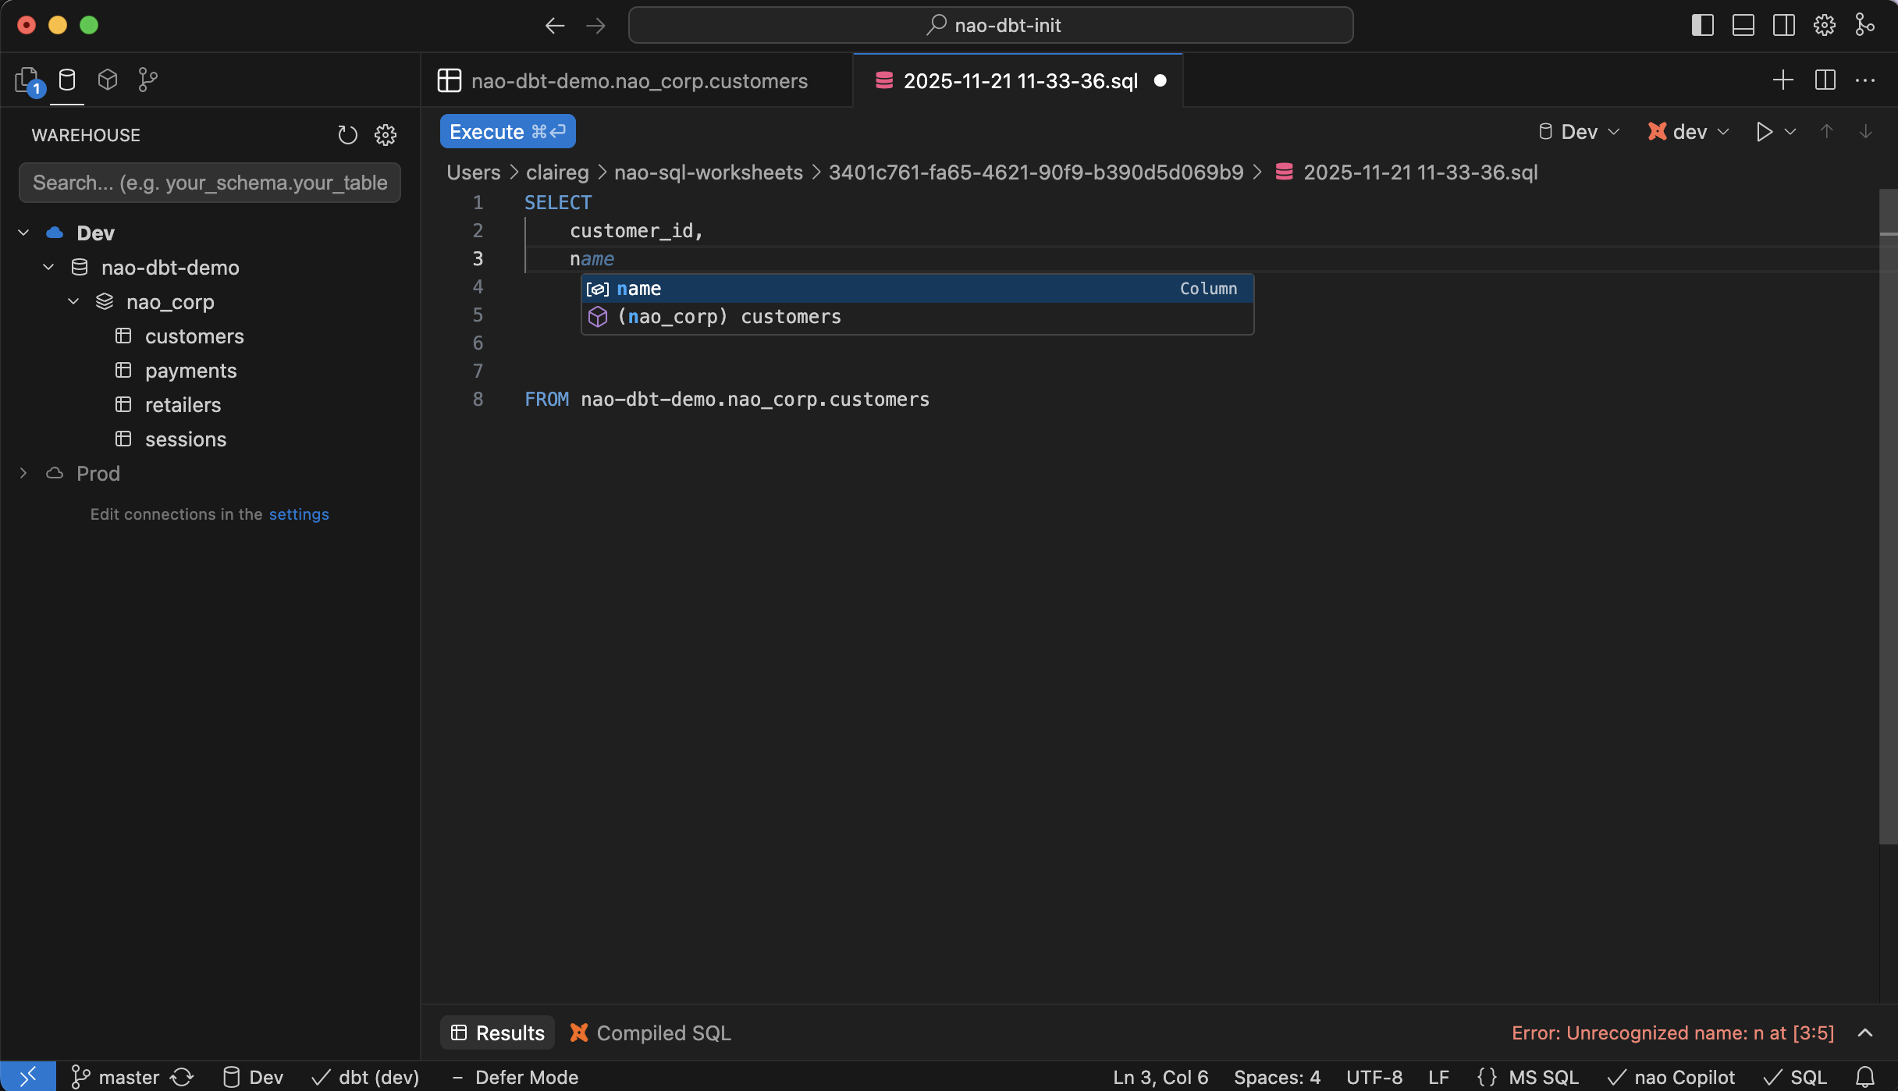1898x1091 pixels.
Task: Select the Warehouse database sidebar icon
Action: click(67, 79)
